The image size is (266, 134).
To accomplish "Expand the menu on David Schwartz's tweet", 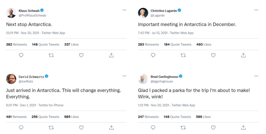I will pos(124,76).
